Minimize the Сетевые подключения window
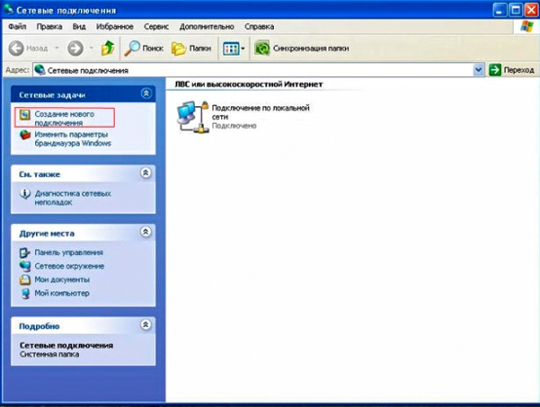Viewport: 540px width, 407px height. point(500,10)
